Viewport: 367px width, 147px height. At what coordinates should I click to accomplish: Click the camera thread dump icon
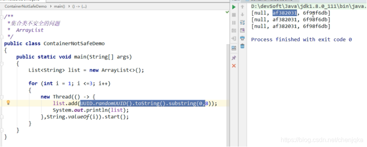click(x=234, y=31)
